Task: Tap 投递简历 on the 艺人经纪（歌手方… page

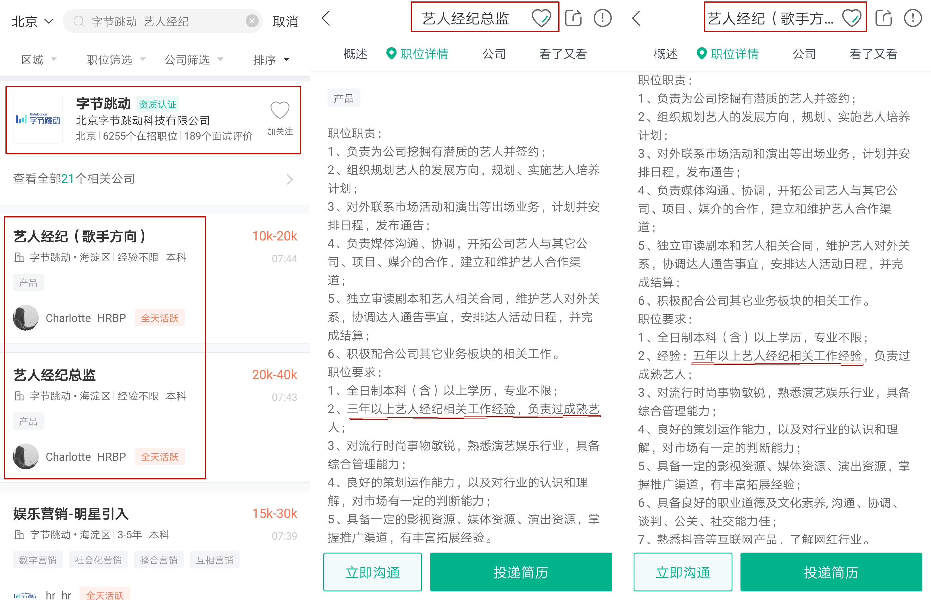Action: [x=831, y=572]
